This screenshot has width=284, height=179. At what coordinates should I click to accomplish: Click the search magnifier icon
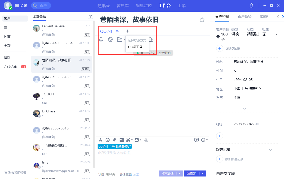pyautogui.click(x=35, y=6)
